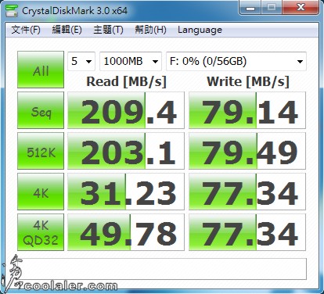Viewport: 324px width, 294px height.
Task: Open the 幫助(H) help menu
Action: tap(150, 30)
